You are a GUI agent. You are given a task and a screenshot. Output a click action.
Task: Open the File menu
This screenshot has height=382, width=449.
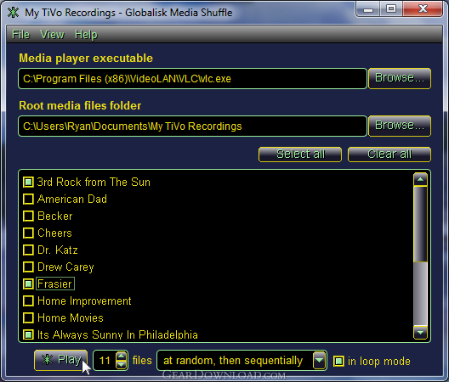20,35
